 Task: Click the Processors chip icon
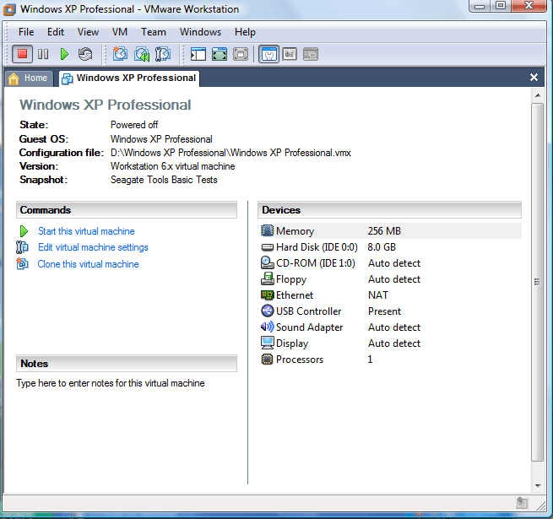268,359
